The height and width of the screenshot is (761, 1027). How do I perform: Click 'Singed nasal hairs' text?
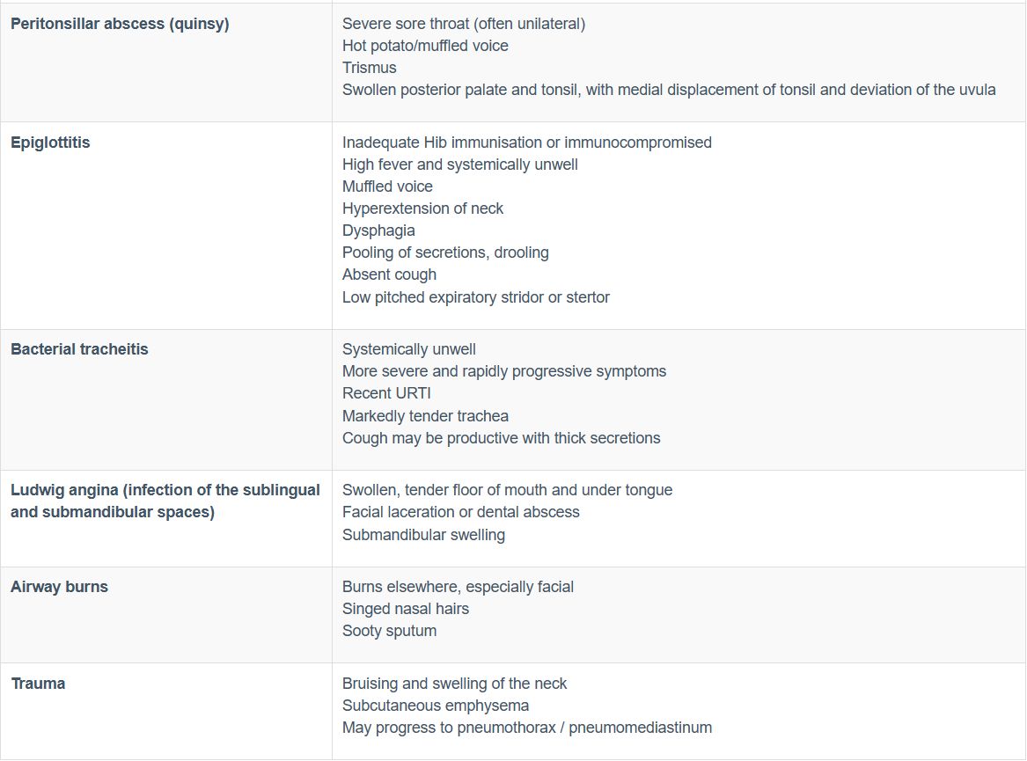(405, 609)
